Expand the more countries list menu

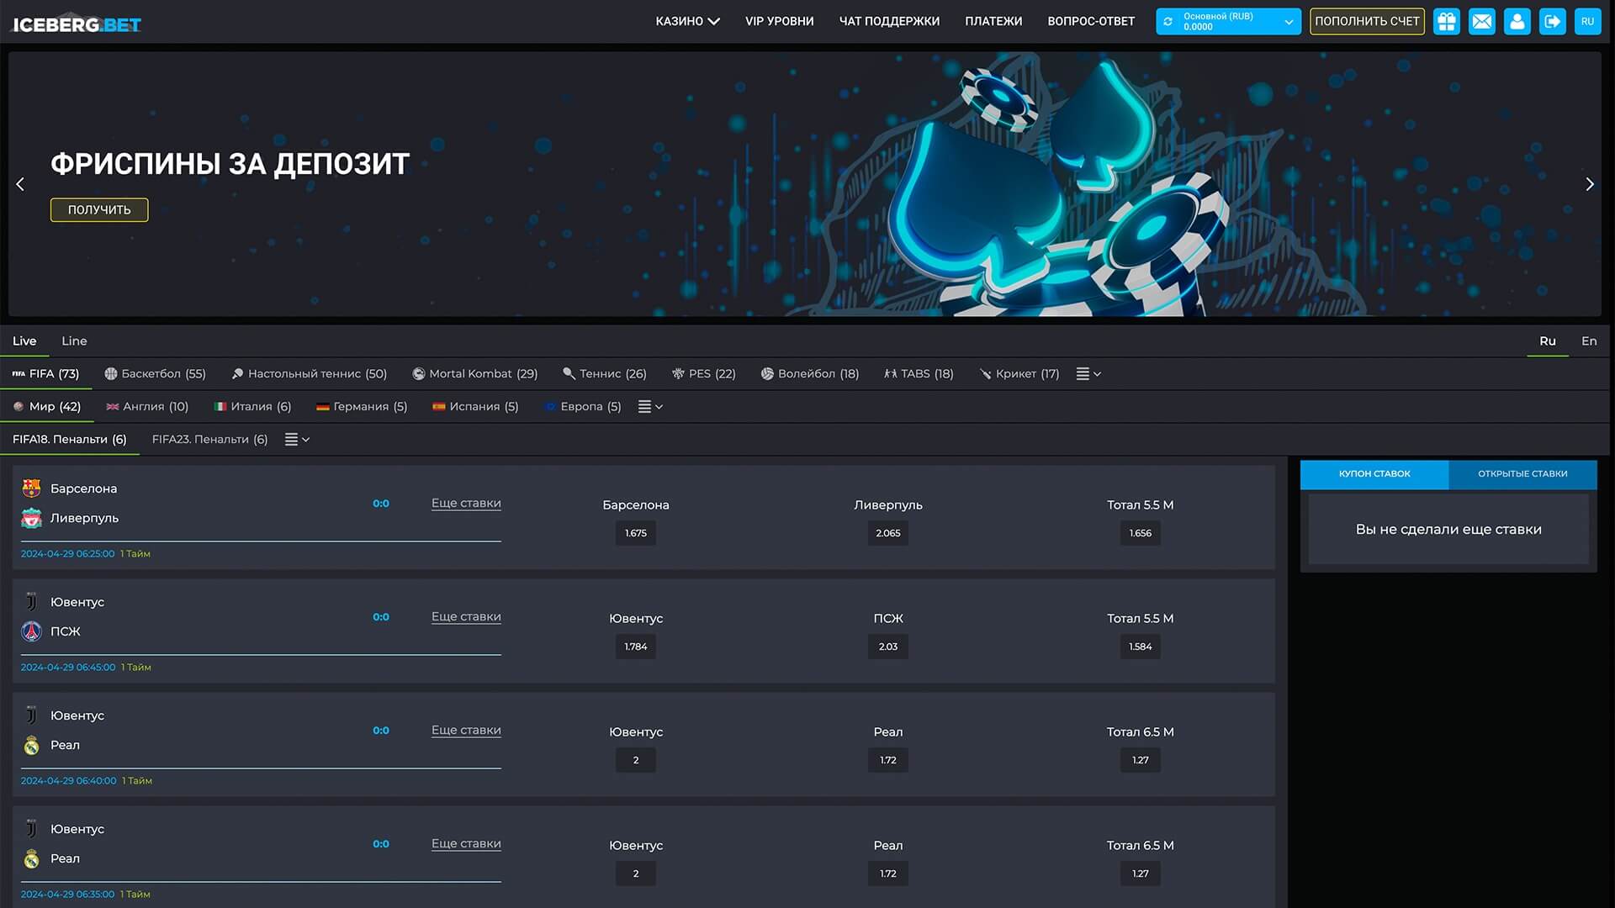point(650,407)
